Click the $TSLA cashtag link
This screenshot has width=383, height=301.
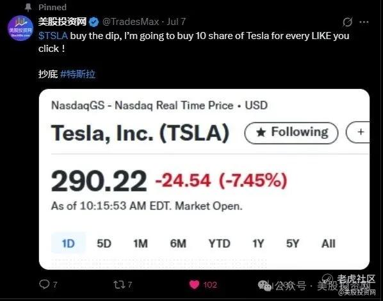(x=53, y=36)
